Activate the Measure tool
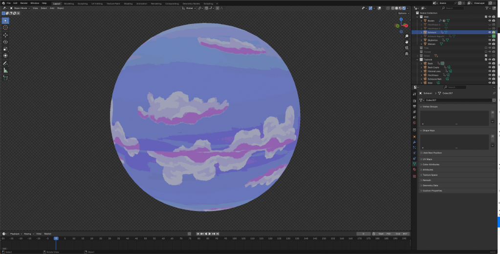This screenshot has width=500, height=254. [5, 70]
